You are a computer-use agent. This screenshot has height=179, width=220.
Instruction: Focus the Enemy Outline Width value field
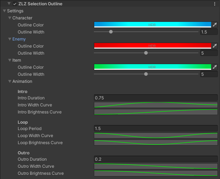click(209, 53)
